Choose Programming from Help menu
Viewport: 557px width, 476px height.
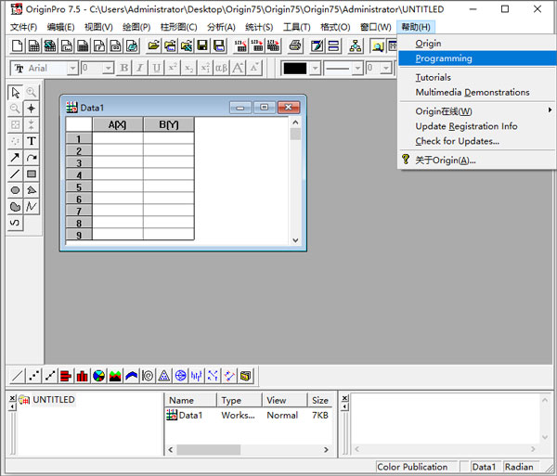click(x=477, y=58)
